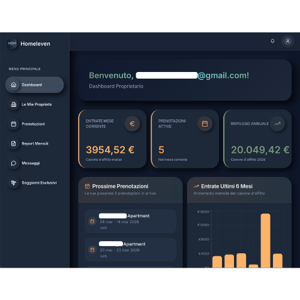Click the Canone d'affitto 2026 caption
The image size is (300, 300).
click(248, 160)
